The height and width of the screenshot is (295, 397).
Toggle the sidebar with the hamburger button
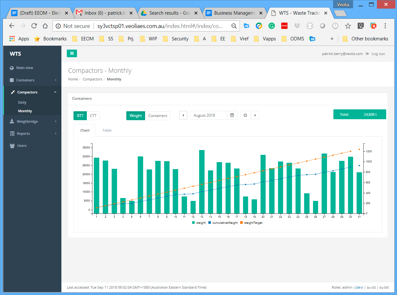(72, 53)
